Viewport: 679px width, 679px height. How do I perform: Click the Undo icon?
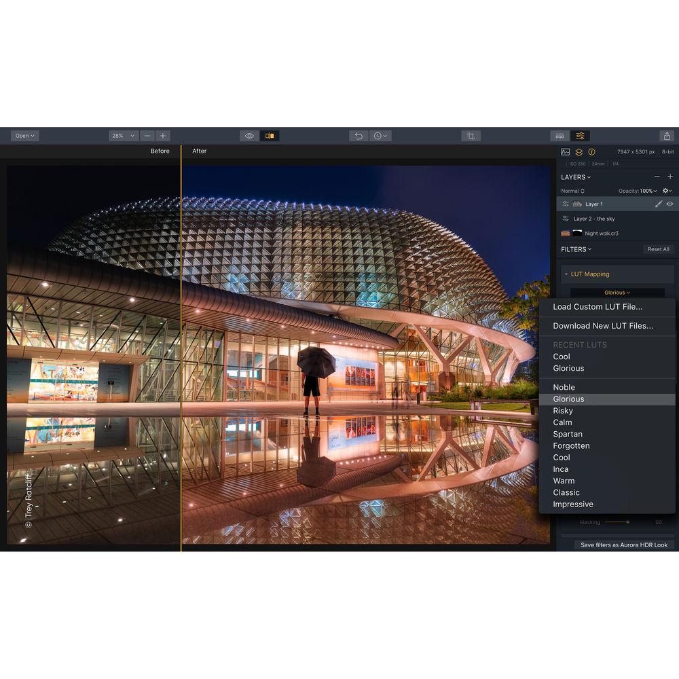coord(359,135)
